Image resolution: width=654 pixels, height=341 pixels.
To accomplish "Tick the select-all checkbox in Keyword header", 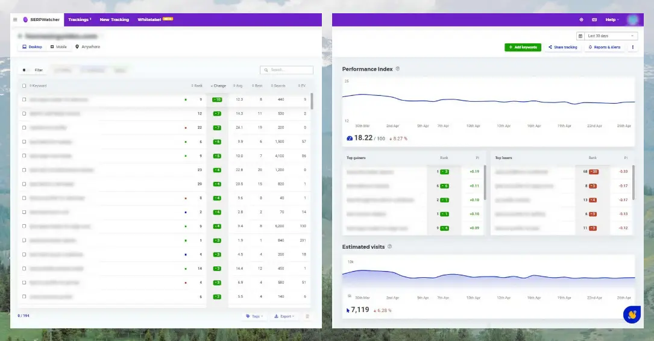I will (x=24, y=86).
